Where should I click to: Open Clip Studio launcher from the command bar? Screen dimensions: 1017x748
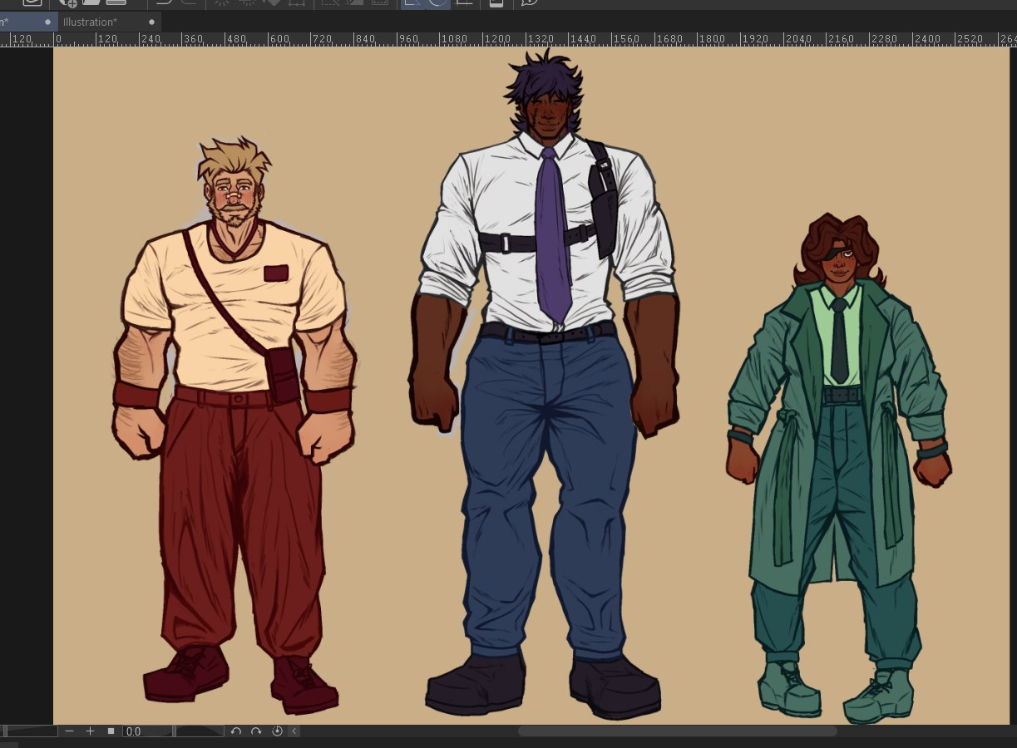pyautogui.click(x=32, y=2)
